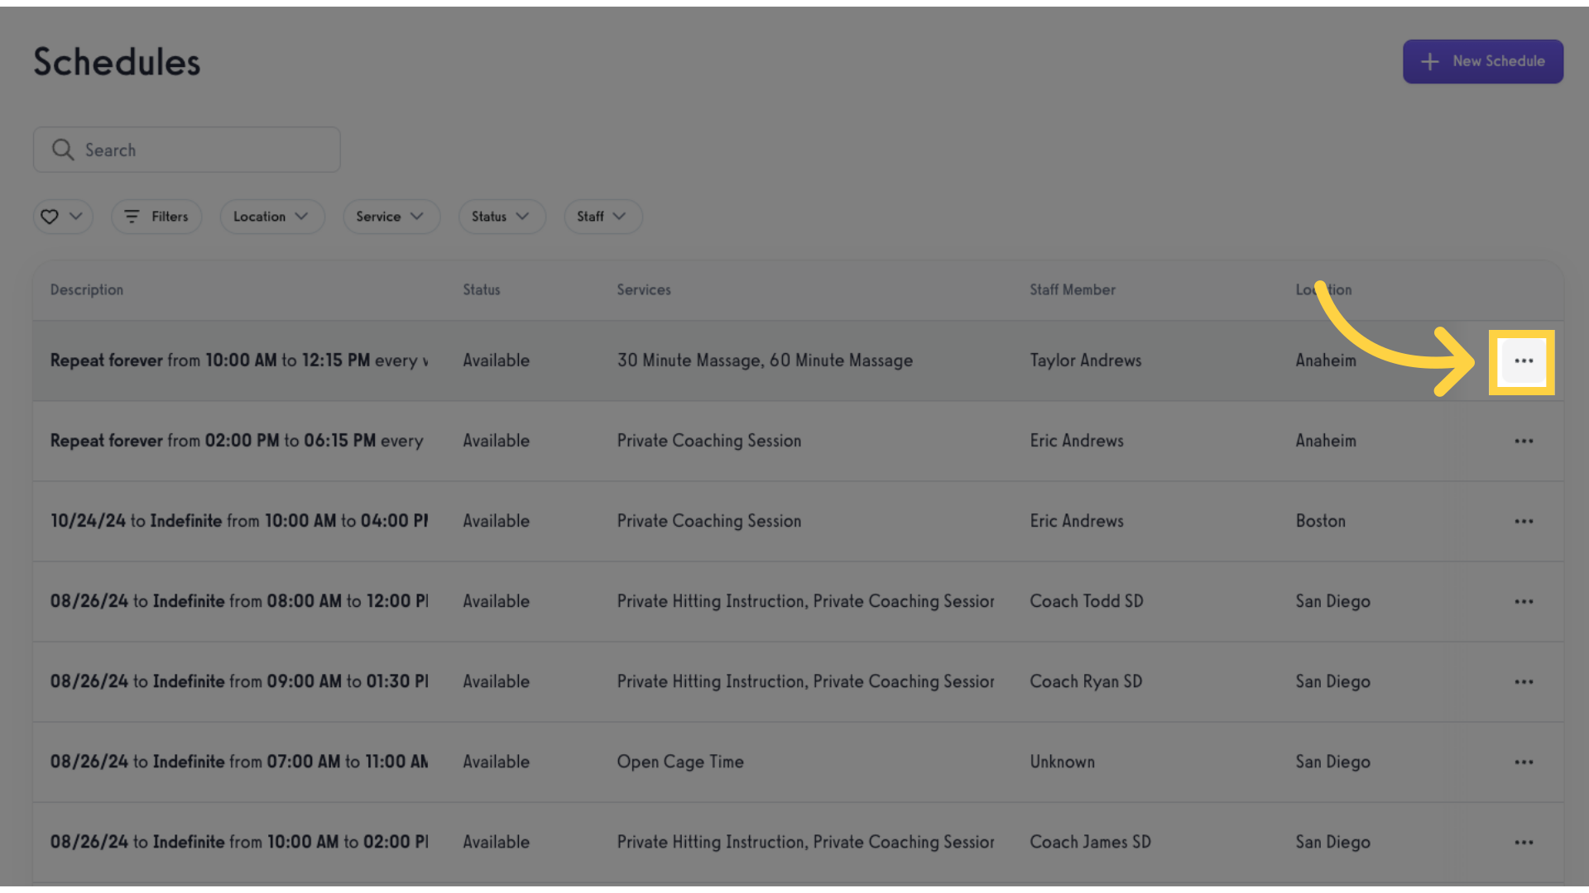Select the Open Cage Time service cell
This screenshot has width=1589, height=893.
coord(680,762)
